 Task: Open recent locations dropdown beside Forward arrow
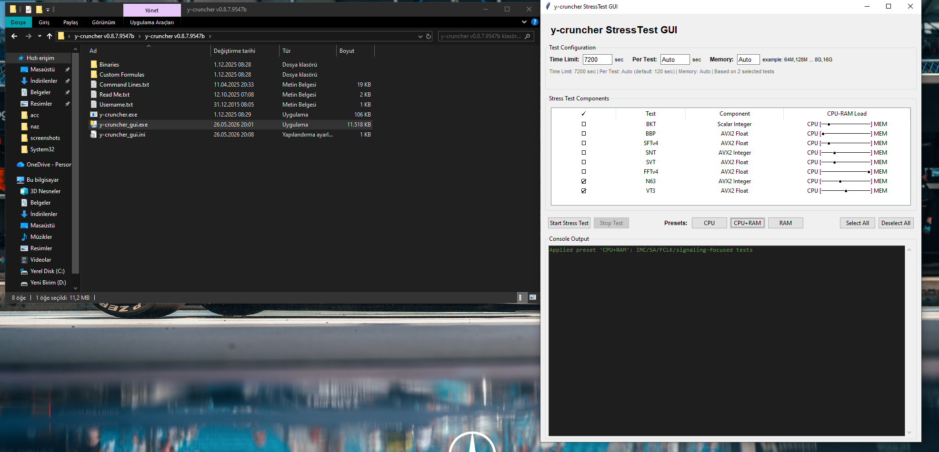point(40,36)
